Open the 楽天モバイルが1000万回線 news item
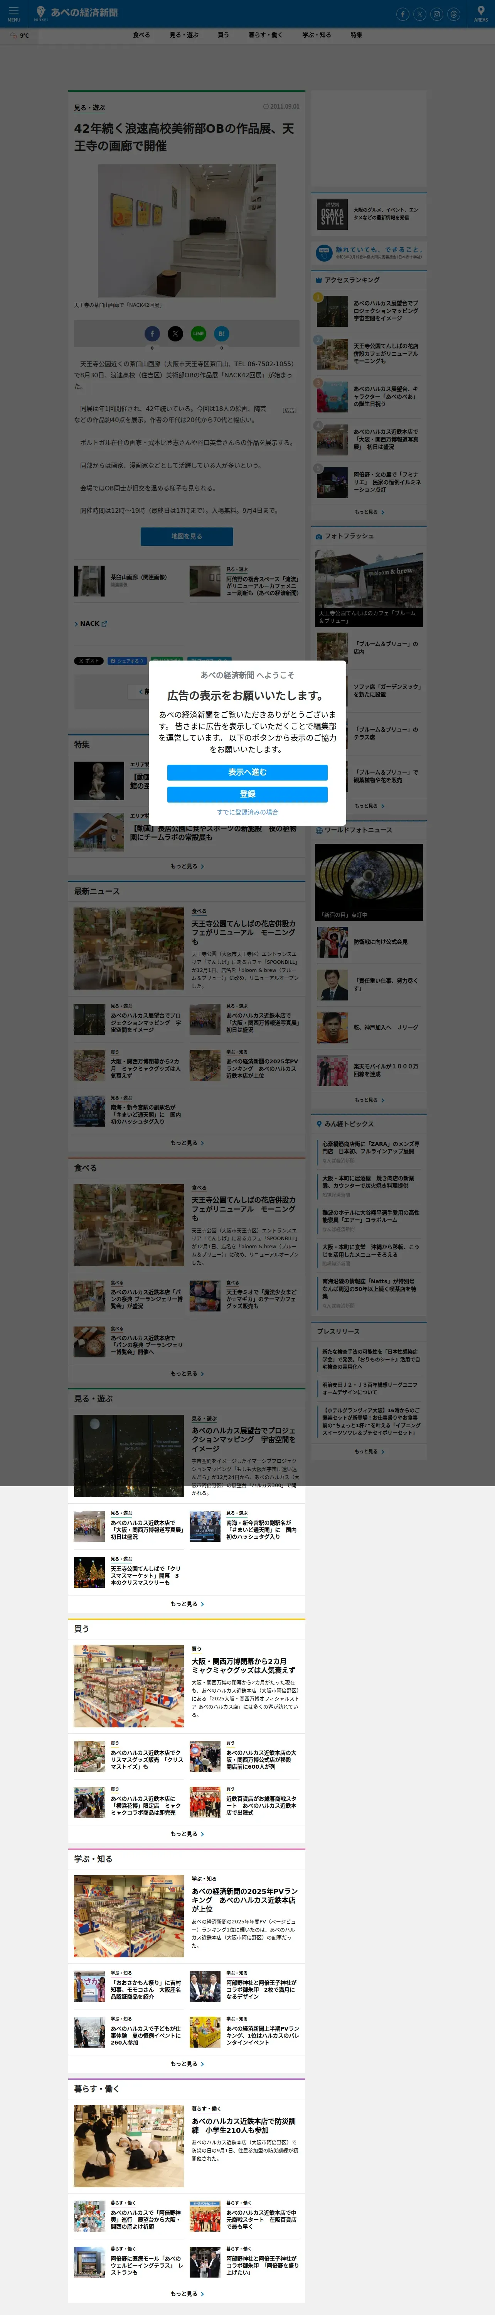The height and width of the screenshot is (2315, 495). point(369,1070)
